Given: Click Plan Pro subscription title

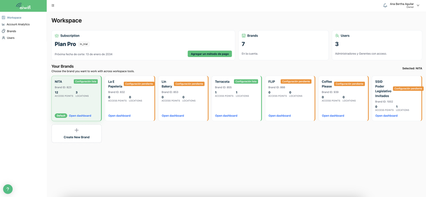Looking at the screenshot, I should [65, 44].
